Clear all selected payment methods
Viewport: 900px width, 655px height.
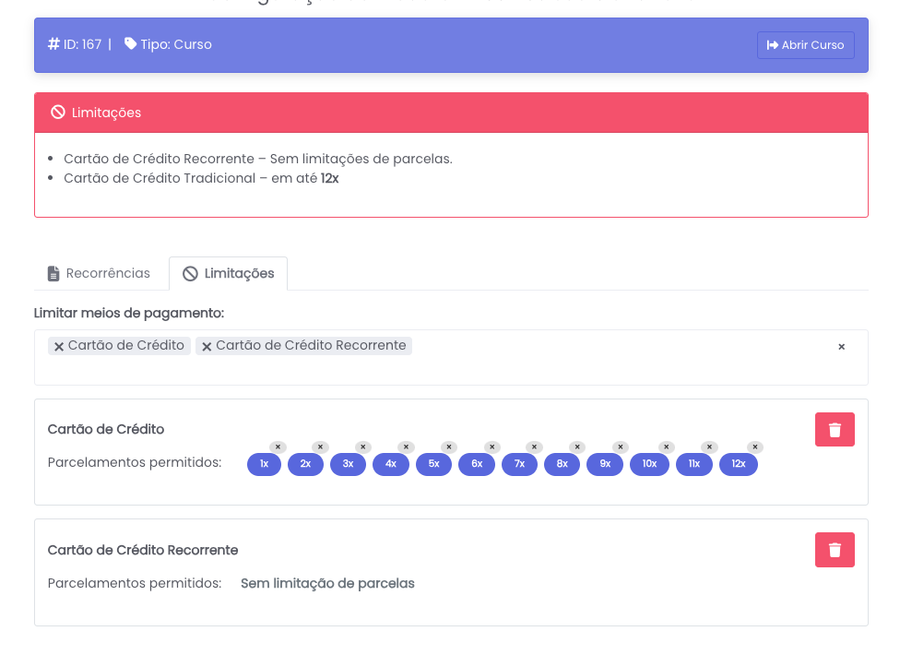(x=841, y=347)
